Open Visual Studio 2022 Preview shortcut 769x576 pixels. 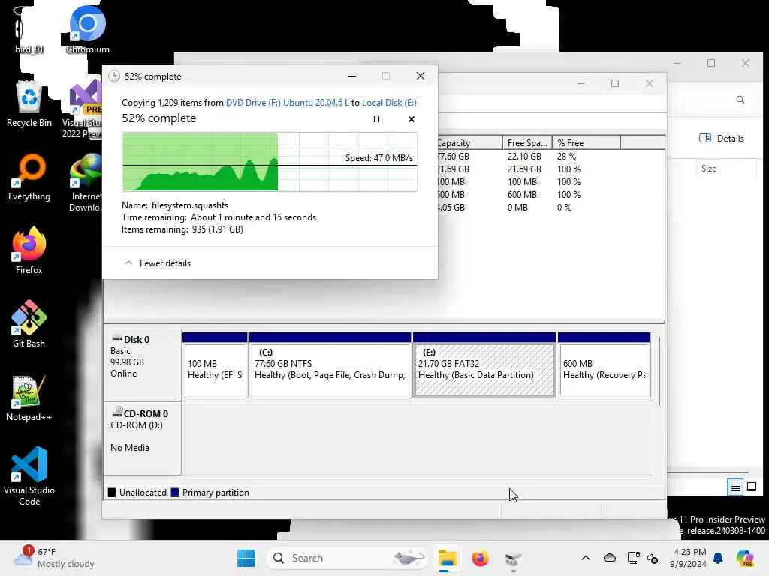click(x=83, y=109)
